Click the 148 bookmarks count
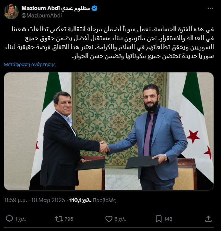Viewport: 221px width, 231px height. pyautogui.click(x=168, y=219)
